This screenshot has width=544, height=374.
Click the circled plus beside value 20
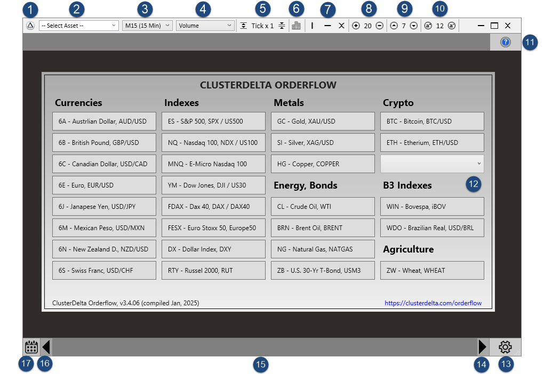[x=356, y=26]
